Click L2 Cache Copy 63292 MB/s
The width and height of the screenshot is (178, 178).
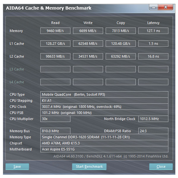[x=120, y=56]
